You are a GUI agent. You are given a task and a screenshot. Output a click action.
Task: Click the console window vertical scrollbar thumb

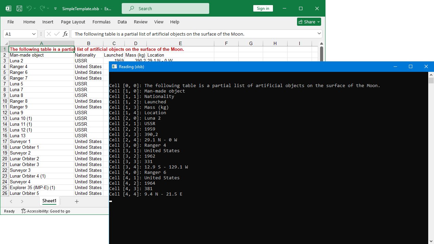coord(431,80)
